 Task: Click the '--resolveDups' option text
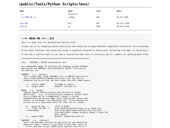coord(32,110)
